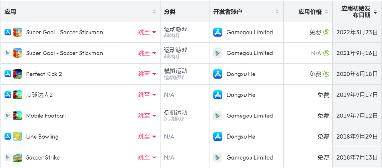The image size is (382, 168).
Task: Click developer App Store icon in 点球达人2 row
Action: (x=218, y=95)
